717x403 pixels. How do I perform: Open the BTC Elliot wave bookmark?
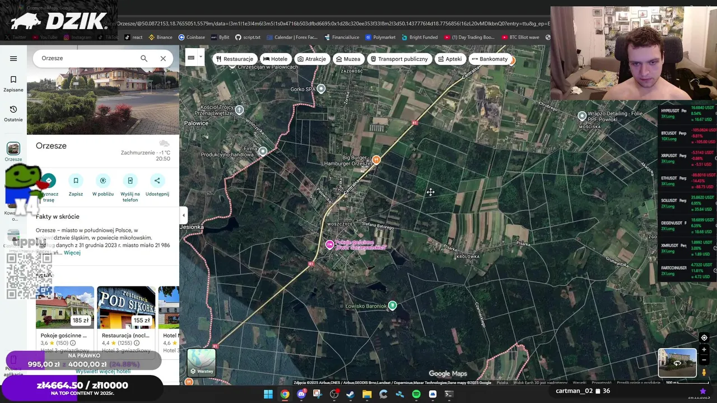coord(520,37)
